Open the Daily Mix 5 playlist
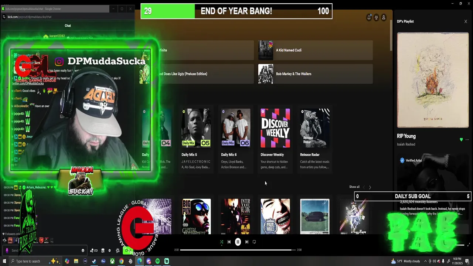The width and height of the screenshot is (473, 266). [196, 140]
